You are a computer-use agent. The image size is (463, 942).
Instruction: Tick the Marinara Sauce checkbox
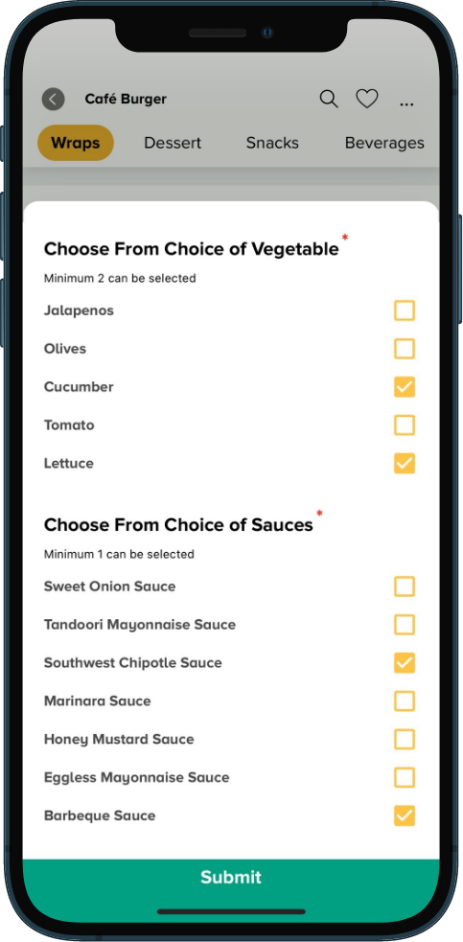pyautogui.click(x=405, y=701)
